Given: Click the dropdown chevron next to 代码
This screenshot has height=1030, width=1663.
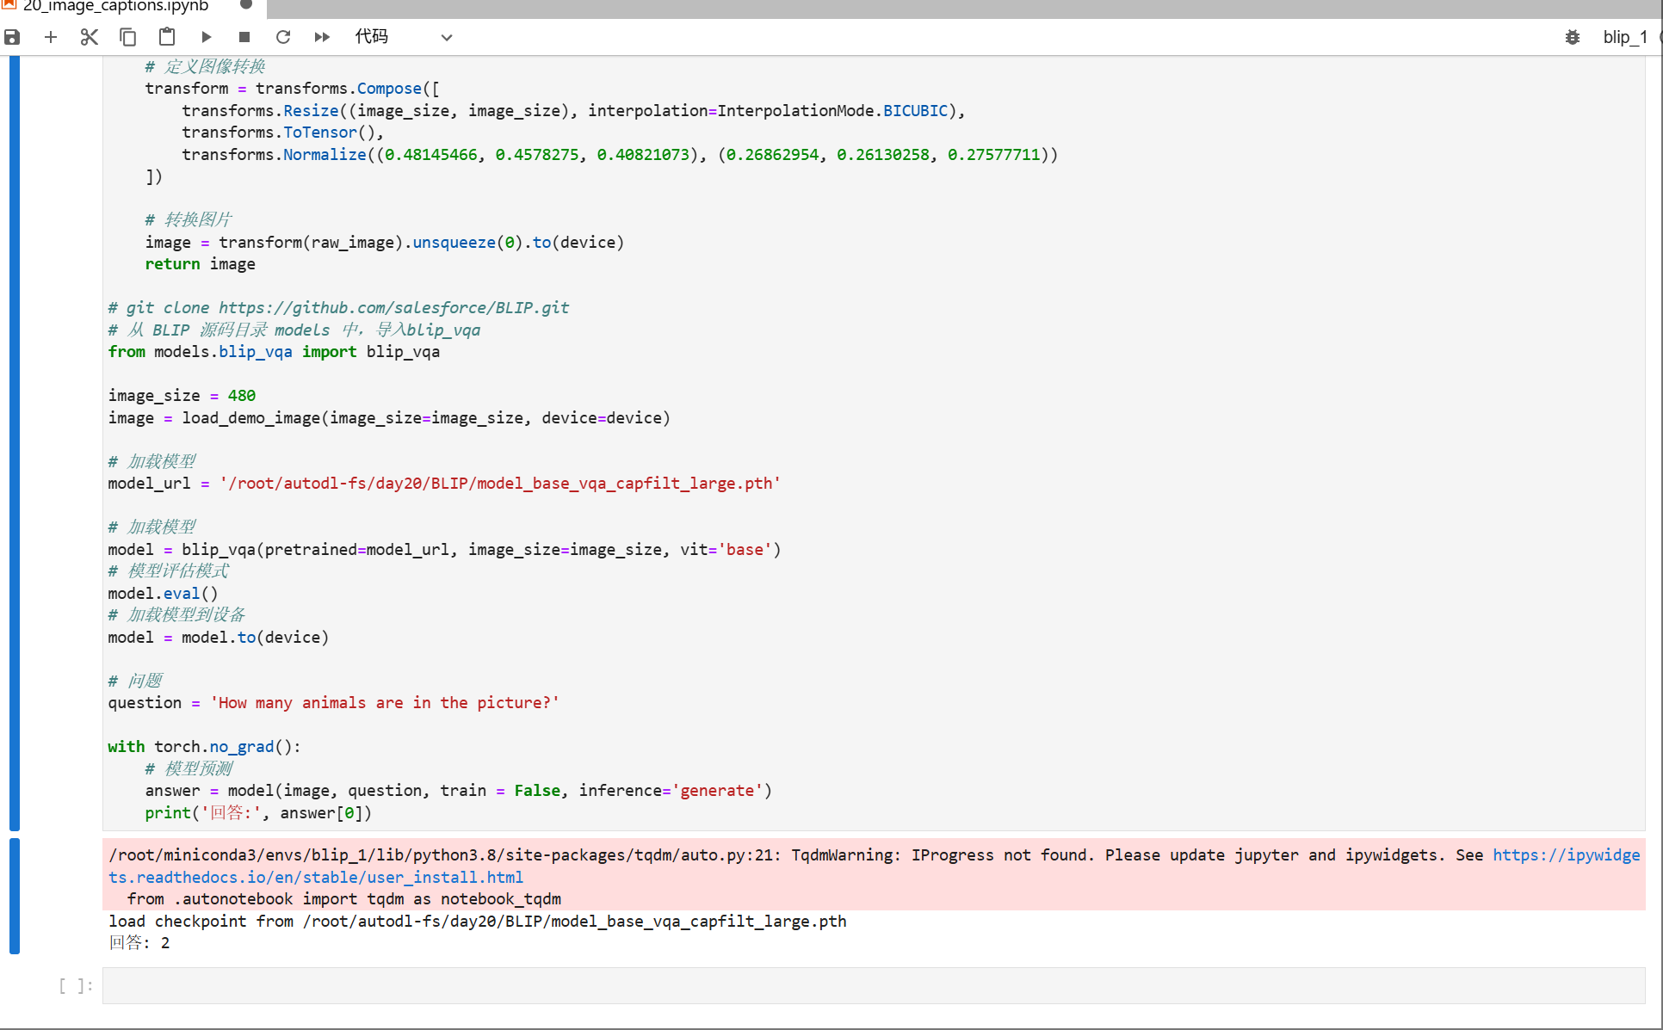Looking at the screenshot, I should tap(446, 38).
